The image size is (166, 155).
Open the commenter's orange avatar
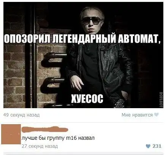click(x=11, y=134)
